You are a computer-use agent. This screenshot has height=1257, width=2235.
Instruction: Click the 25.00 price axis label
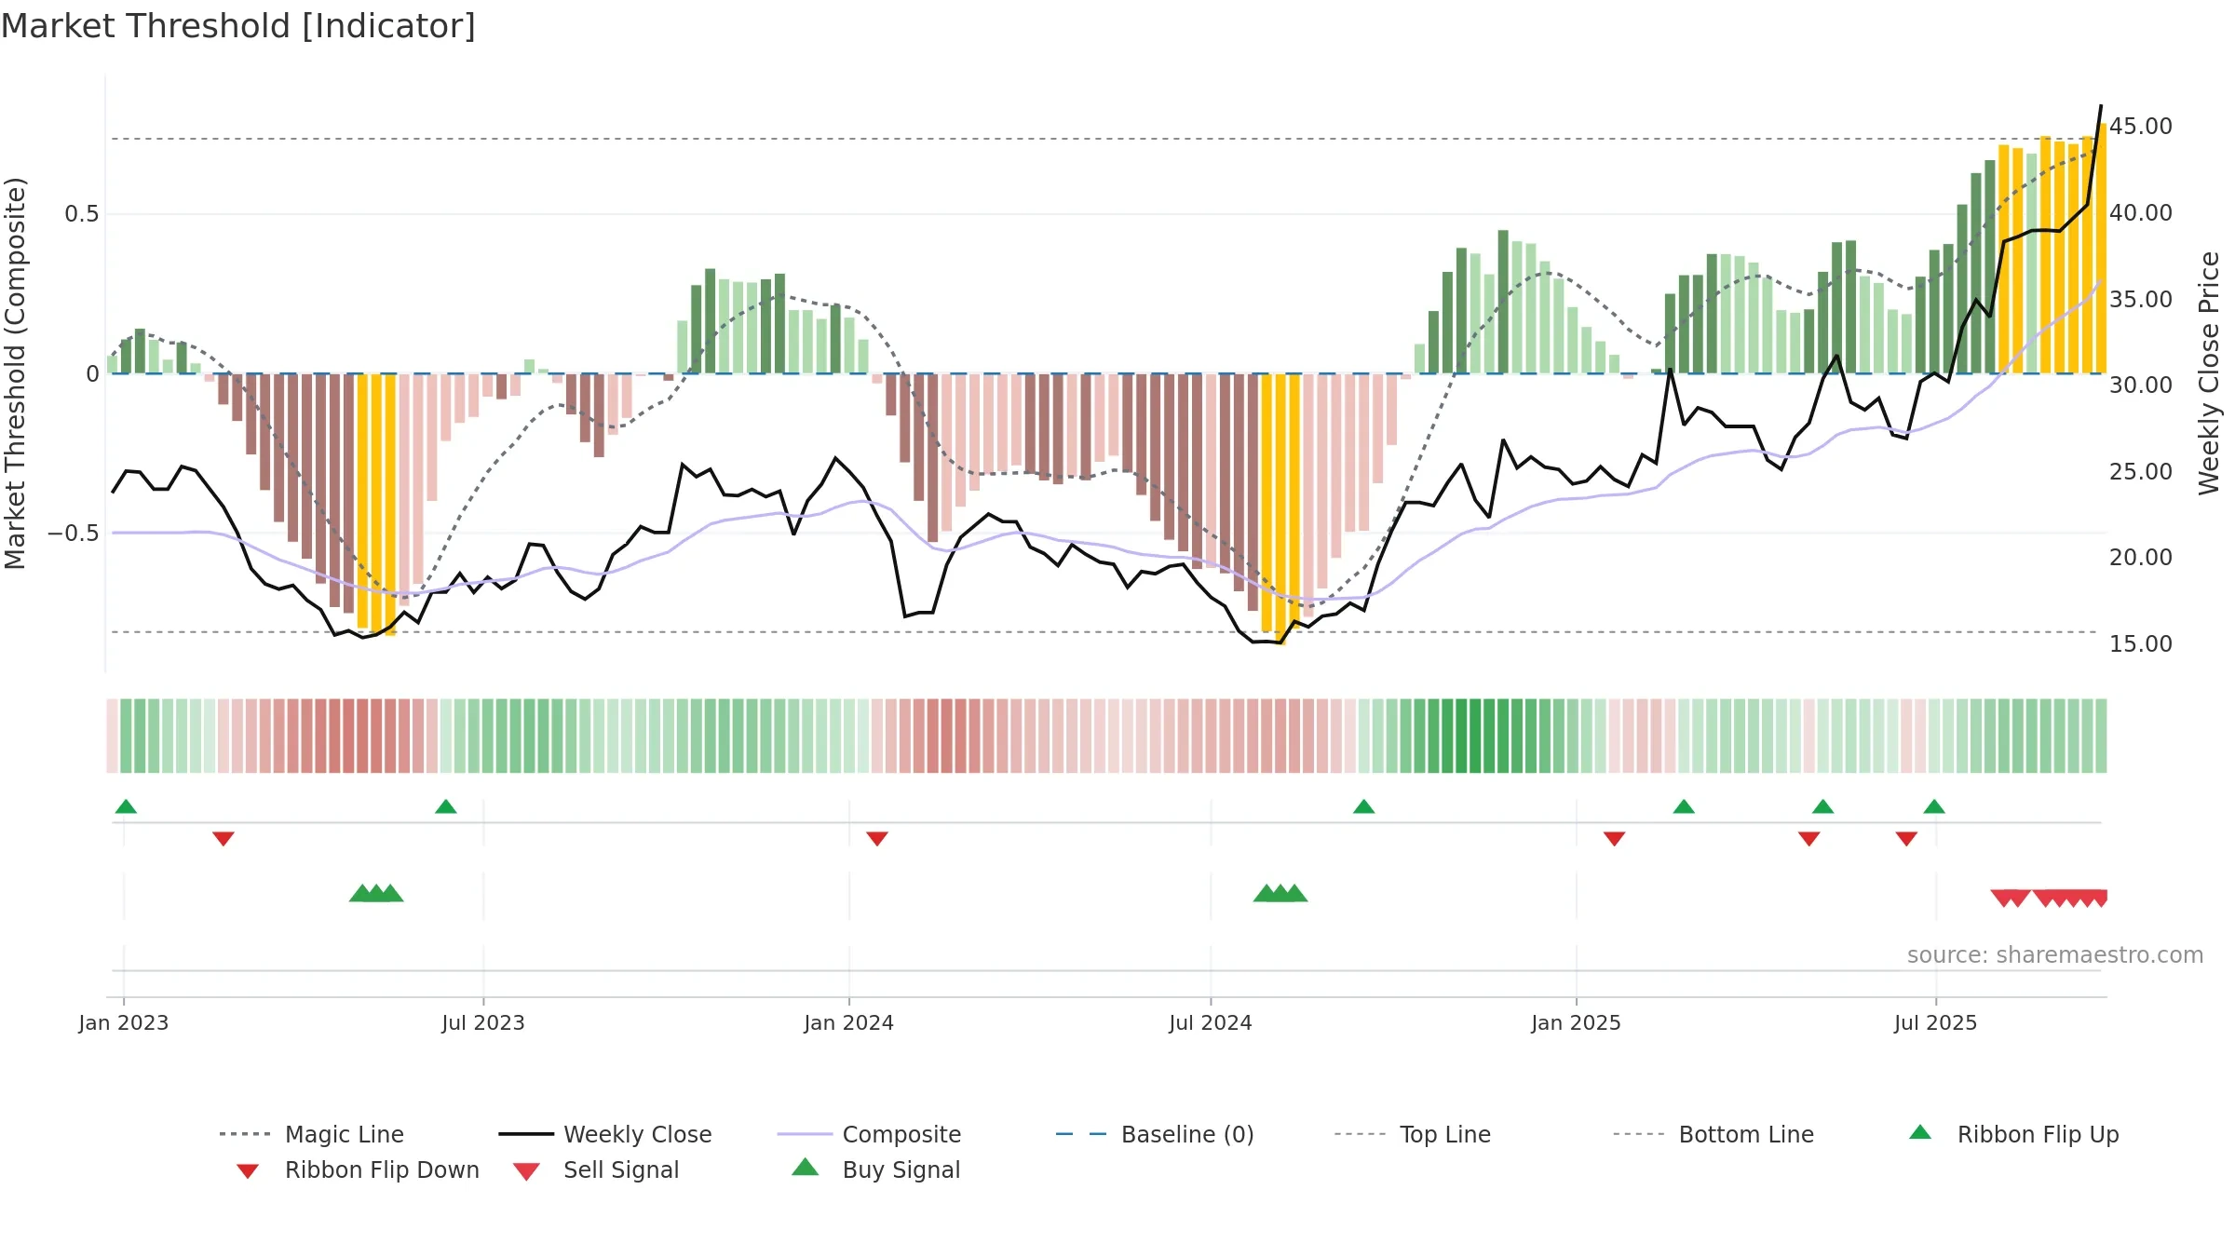(2141, 472)
